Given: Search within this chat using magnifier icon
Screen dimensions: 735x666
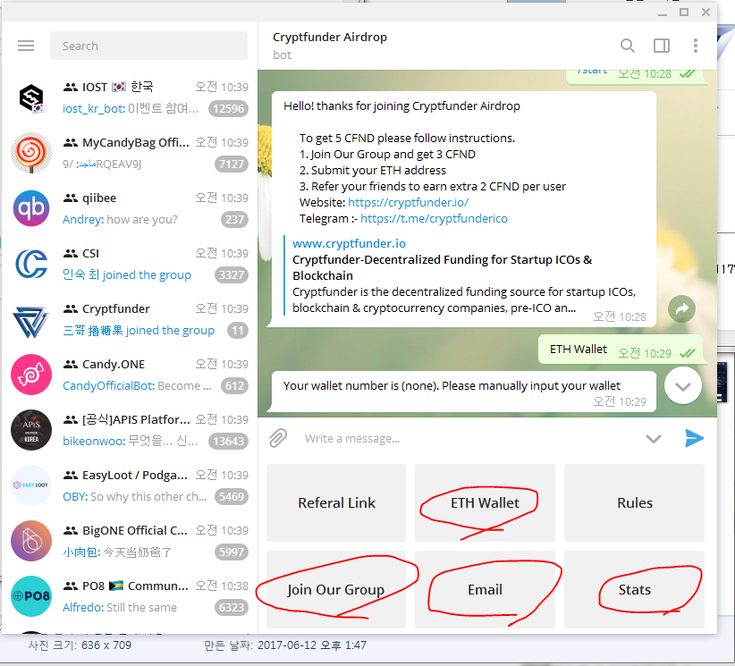Looking at the screenshot, I should coord(627,46).
